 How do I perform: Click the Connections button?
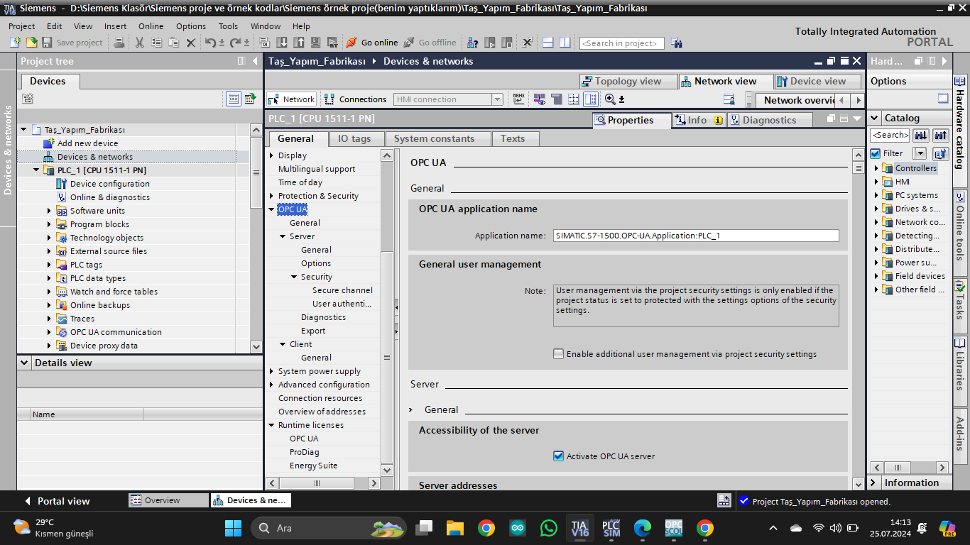click(355, 99)
